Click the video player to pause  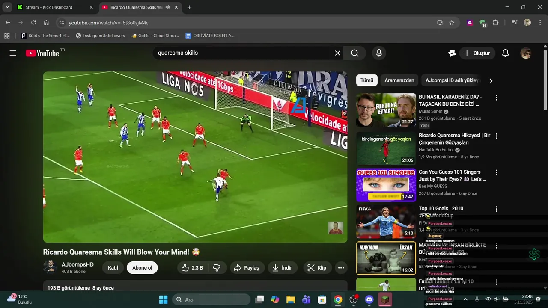pos(195,157)
